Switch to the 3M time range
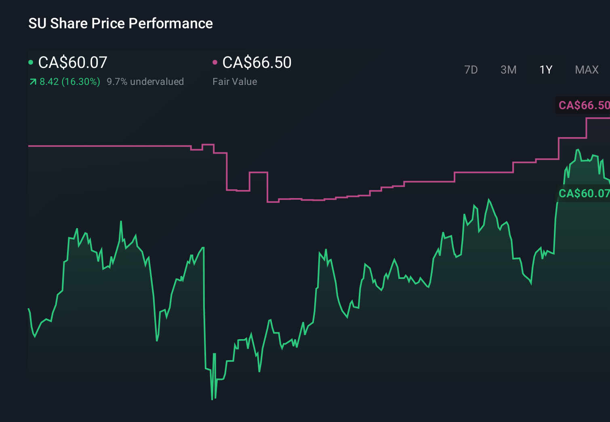Screen dimensions: 610x422 (x=508, y=70)
